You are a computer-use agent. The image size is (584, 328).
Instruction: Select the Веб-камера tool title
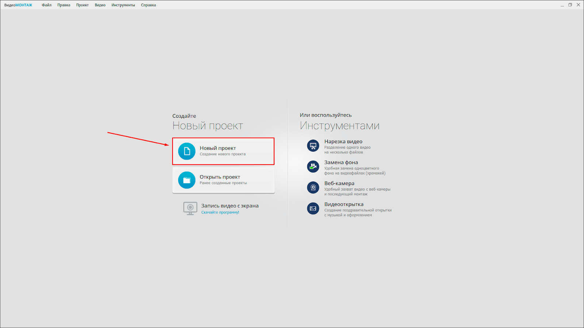tap(339, 183)
